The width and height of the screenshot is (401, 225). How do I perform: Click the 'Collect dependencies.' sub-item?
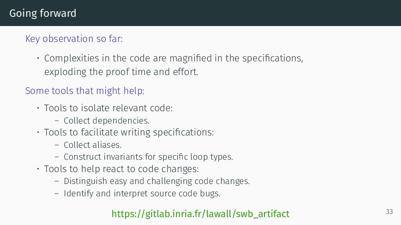point(107,120)
